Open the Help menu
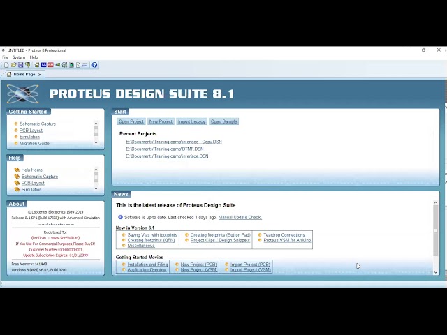The width and height of the screenshot is (447, 335). pyautogui.click(x=34, y=57)
